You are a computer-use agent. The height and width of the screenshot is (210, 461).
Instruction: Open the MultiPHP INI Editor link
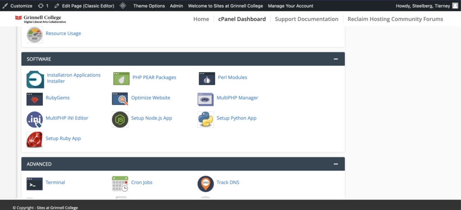pos(67,118)
